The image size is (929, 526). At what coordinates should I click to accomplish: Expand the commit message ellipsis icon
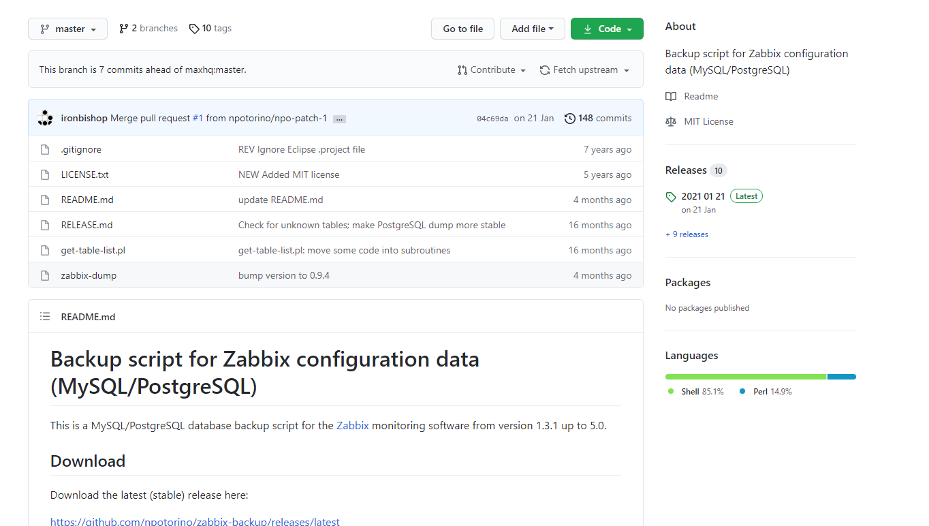tap(338, 118)
